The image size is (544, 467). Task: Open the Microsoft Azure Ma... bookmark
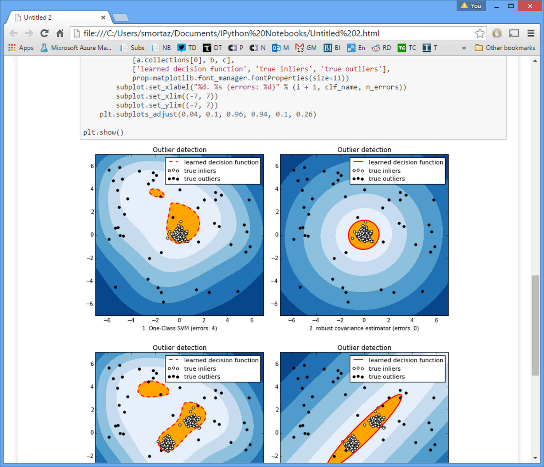[76, 47]
